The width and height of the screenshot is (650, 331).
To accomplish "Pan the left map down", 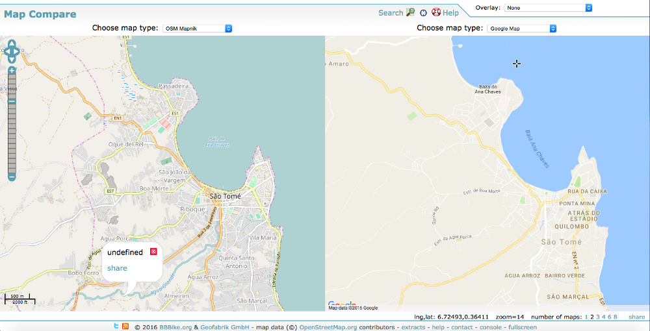I will click(x=12, y=59).
